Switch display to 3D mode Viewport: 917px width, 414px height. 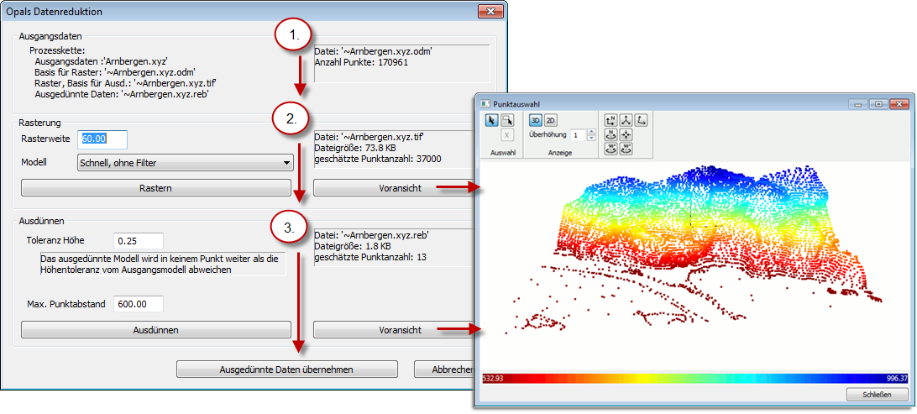click(535, 121)
